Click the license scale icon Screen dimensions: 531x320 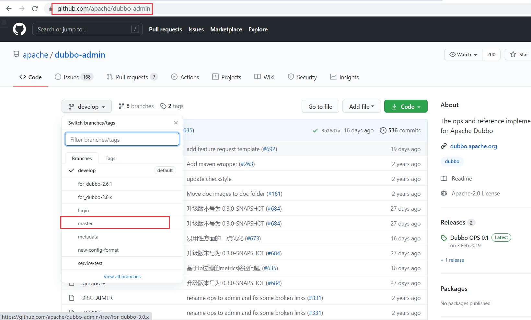click(x=444, y=193)
